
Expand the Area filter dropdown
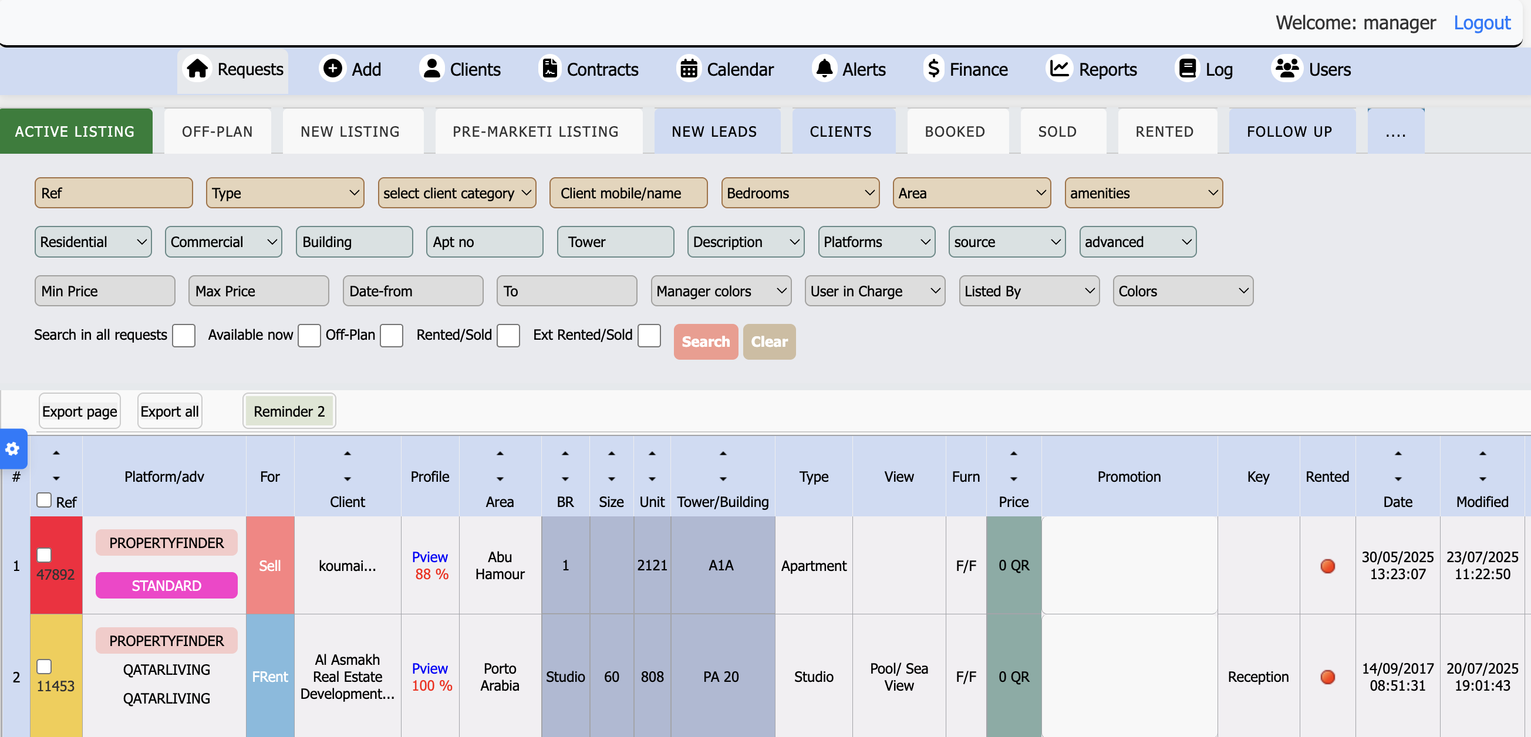pos(972,193)
